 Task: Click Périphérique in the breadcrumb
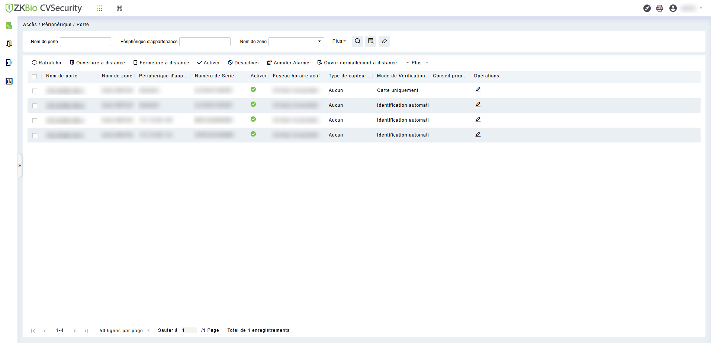[x=57, y=25]
